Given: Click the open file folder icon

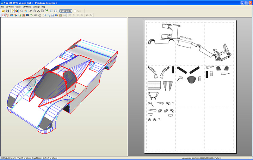Looking at the screenshot, I should tap(3, 11).
